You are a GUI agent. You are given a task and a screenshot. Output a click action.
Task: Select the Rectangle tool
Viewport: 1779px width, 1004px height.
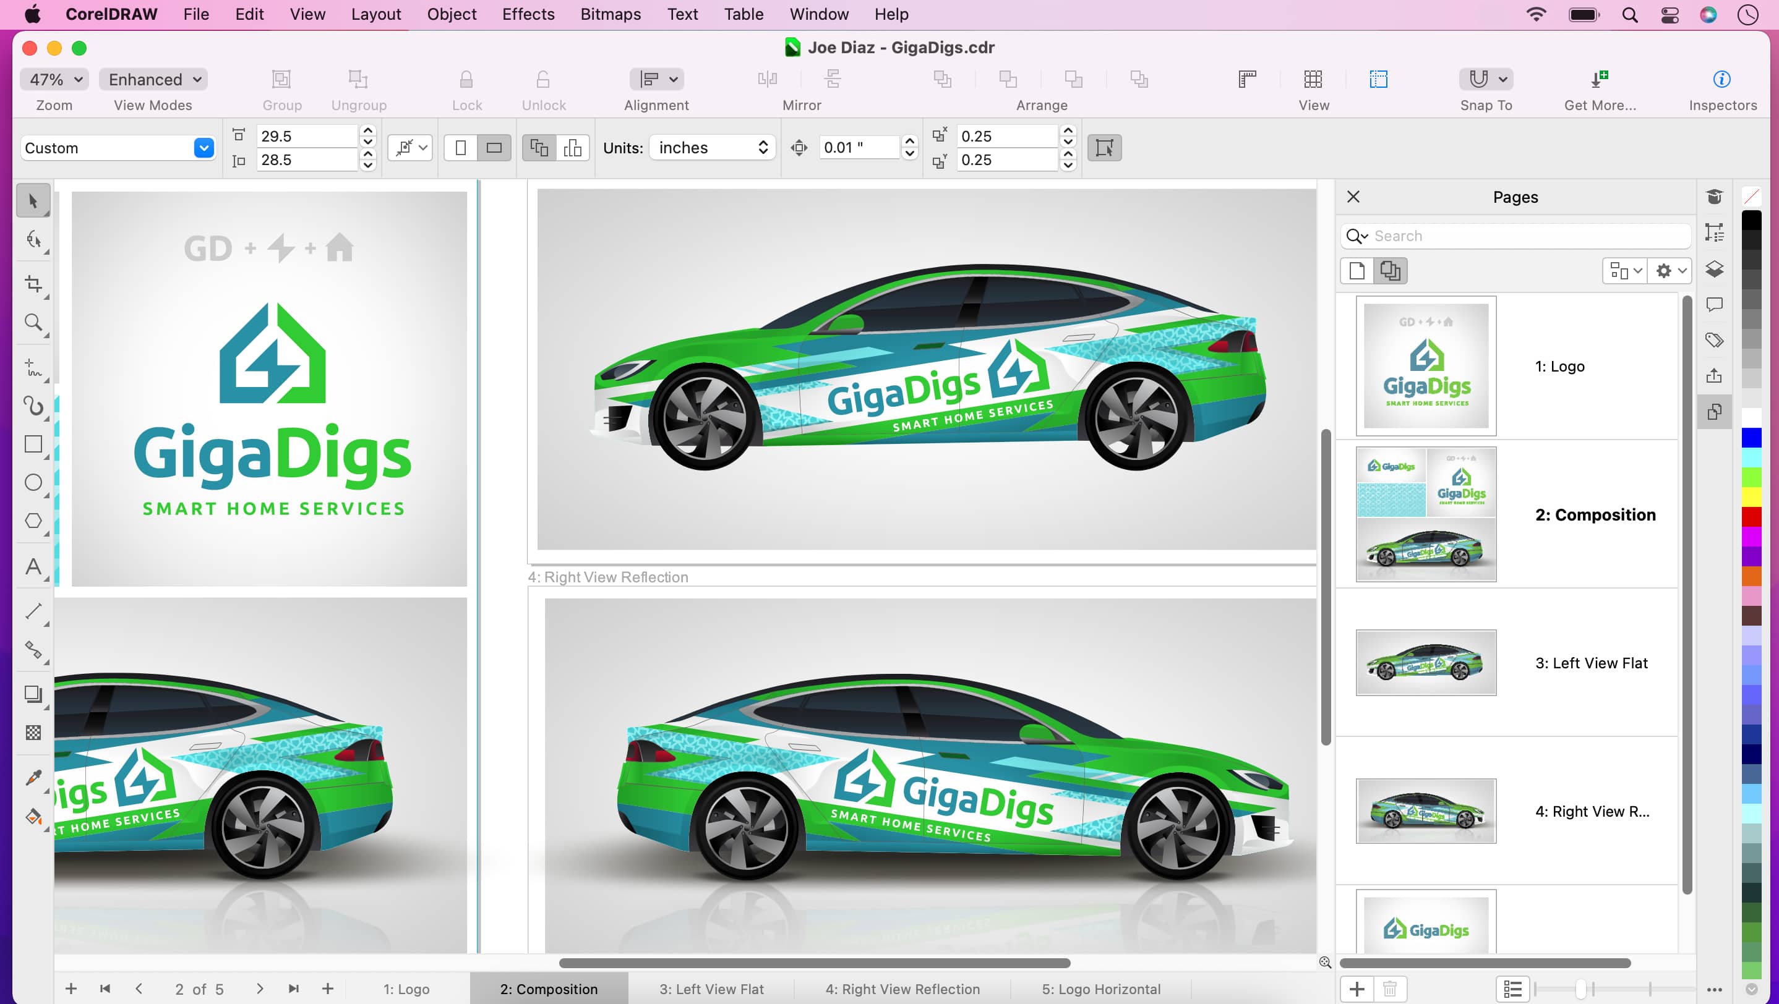tap(33, 444)
